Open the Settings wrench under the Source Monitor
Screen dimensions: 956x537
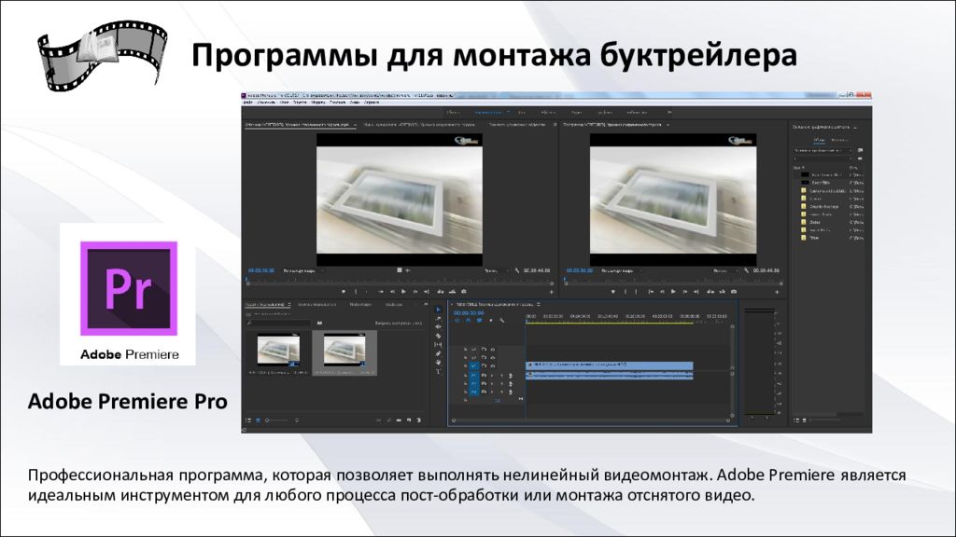coord(517,270)
